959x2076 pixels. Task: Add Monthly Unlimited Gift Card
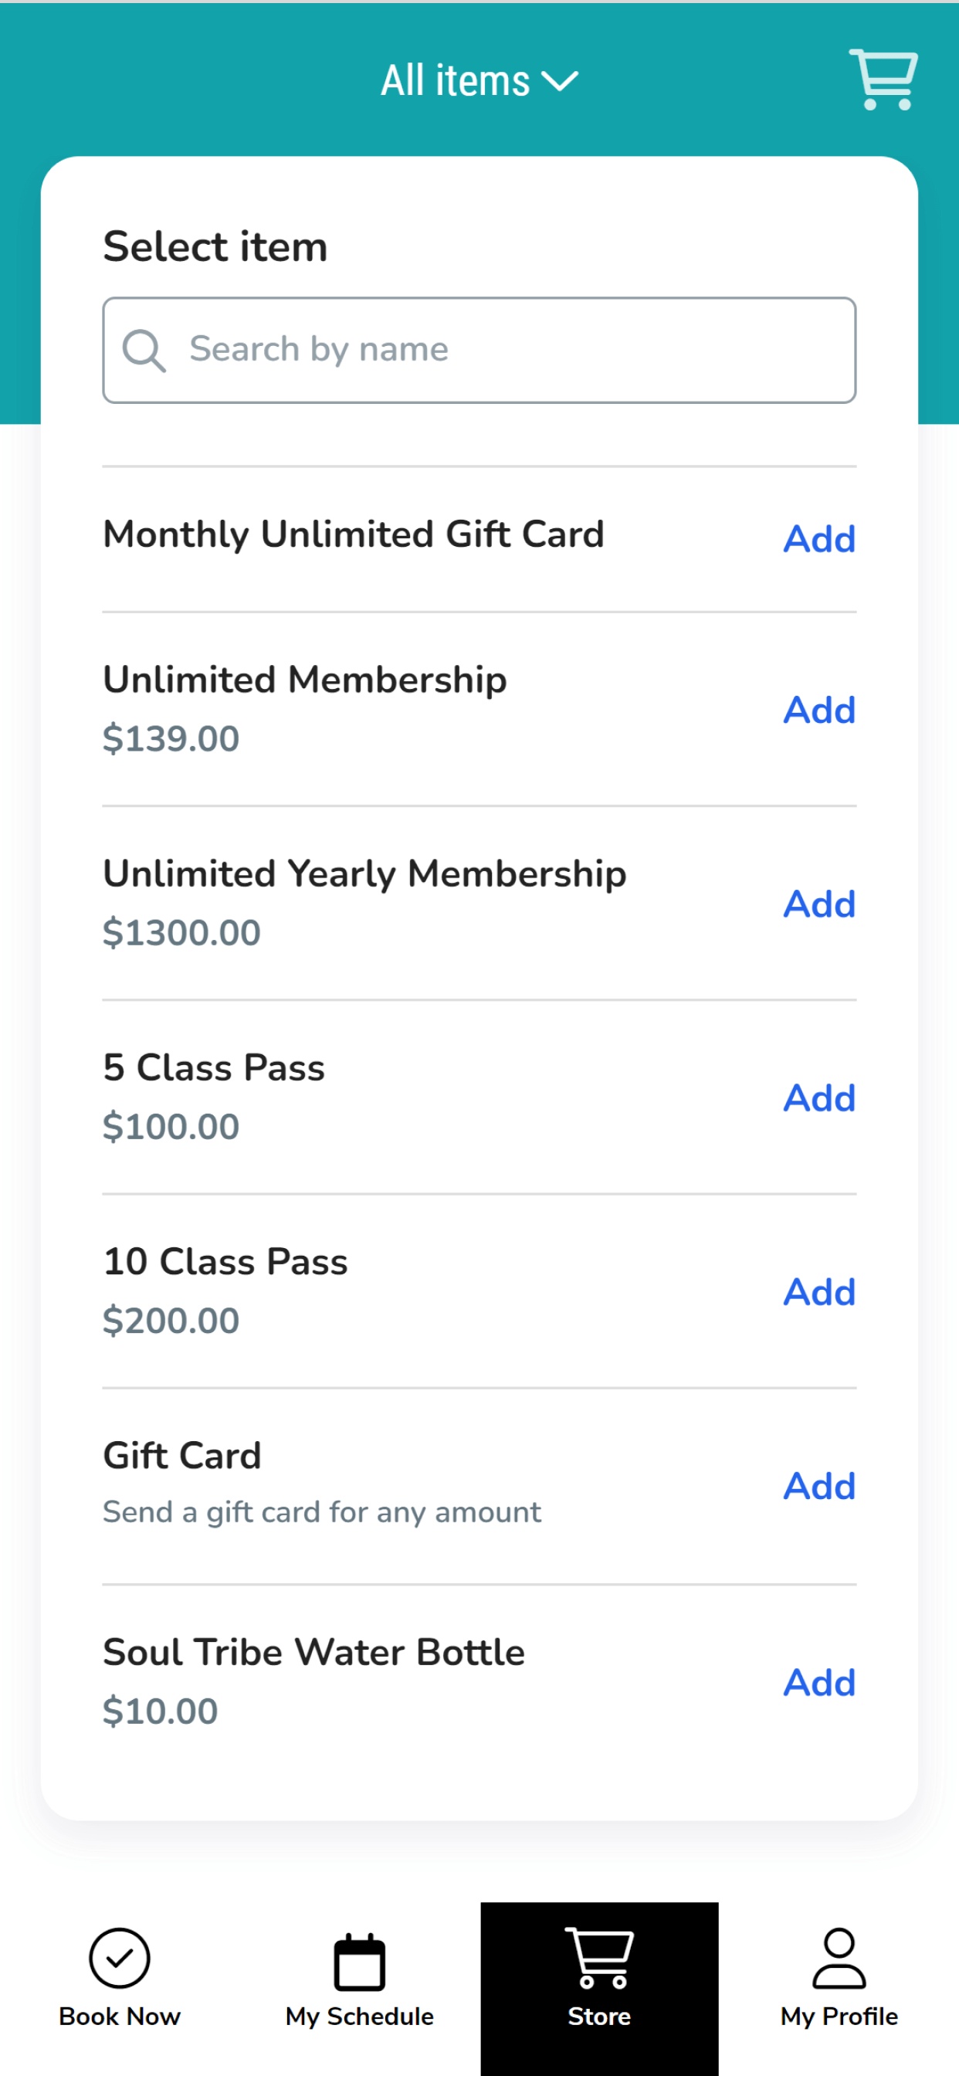click(818, 538)
